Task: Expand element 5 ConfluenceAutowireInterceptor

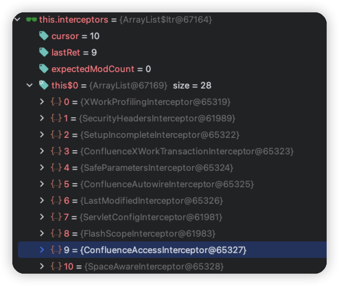Action: (42, 184)
